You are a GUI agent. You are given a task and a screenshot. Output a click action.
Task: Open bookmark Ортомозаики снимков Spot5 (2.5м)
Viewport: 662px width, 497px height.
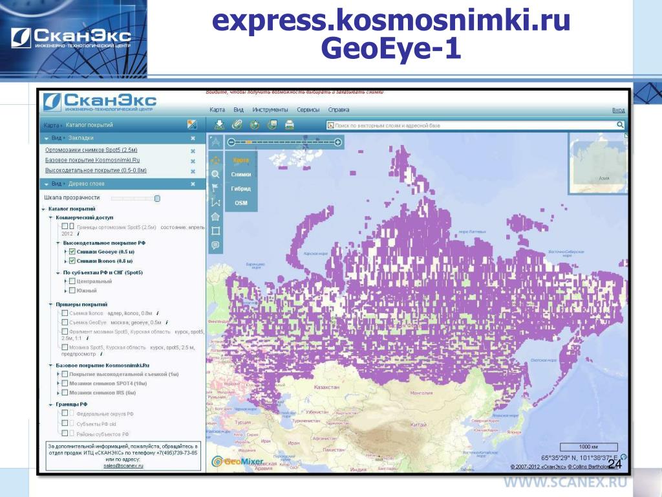pyautogui.click(x=91, y=150)
